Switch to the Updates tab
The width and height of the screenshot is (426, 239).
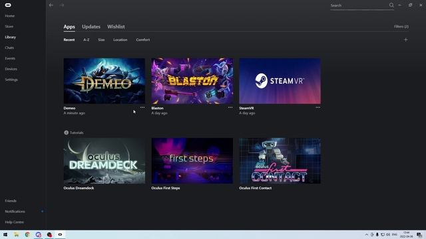point(91,27)
